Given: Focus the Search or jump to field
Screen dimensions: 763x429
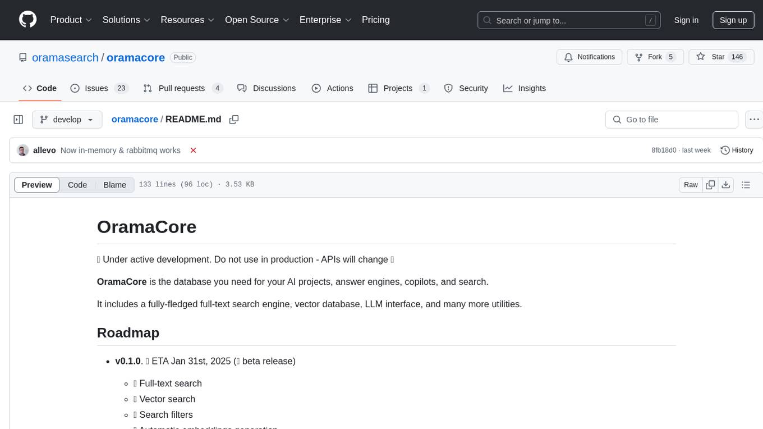Looking at the screenshot, I should click(569, 20).
